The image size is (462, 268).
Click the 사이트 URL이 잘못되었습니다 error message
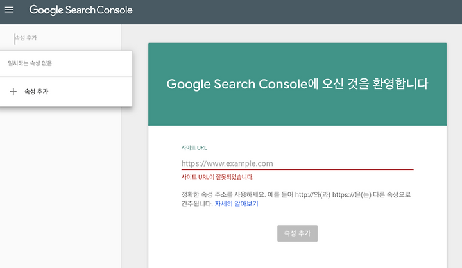[218, 177]
